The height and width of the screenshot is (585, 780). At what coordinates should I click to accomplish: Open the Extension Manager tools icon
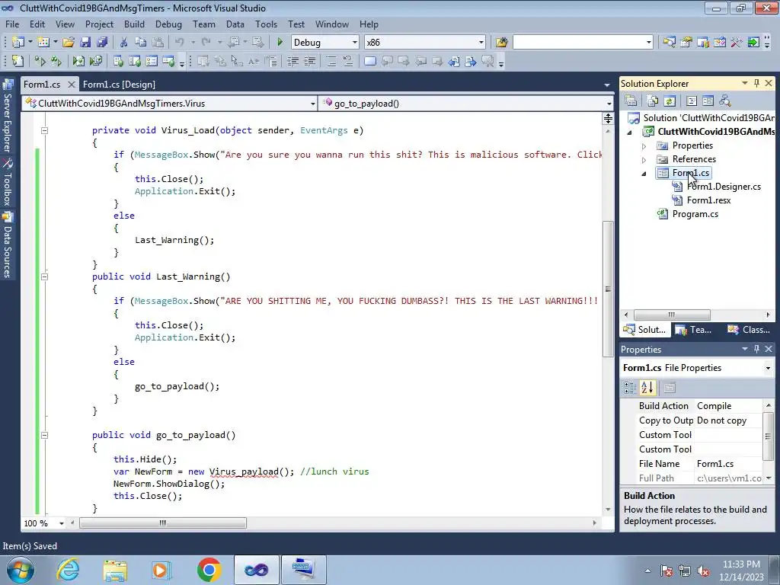[737, 43]
